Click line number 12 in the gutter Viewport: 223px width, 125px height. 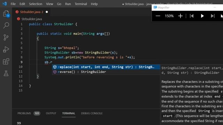pyautogui.click(x=21, y=76)
